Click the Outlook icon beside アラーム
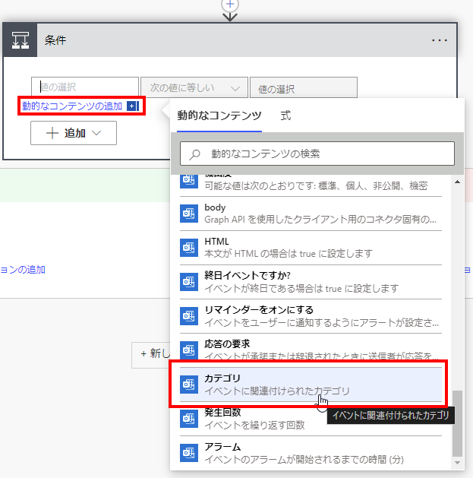The width and height of the screenshot is (473, 478). pos(189,453)
